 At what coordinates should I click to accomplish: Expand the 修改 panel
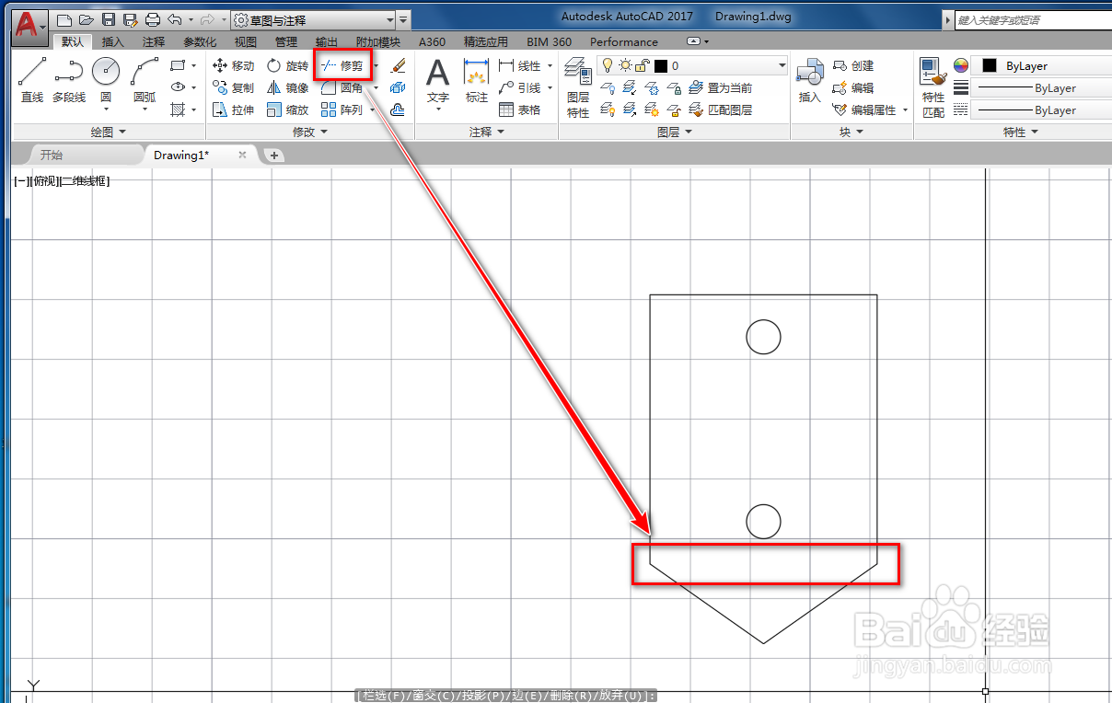click(309, 132)
